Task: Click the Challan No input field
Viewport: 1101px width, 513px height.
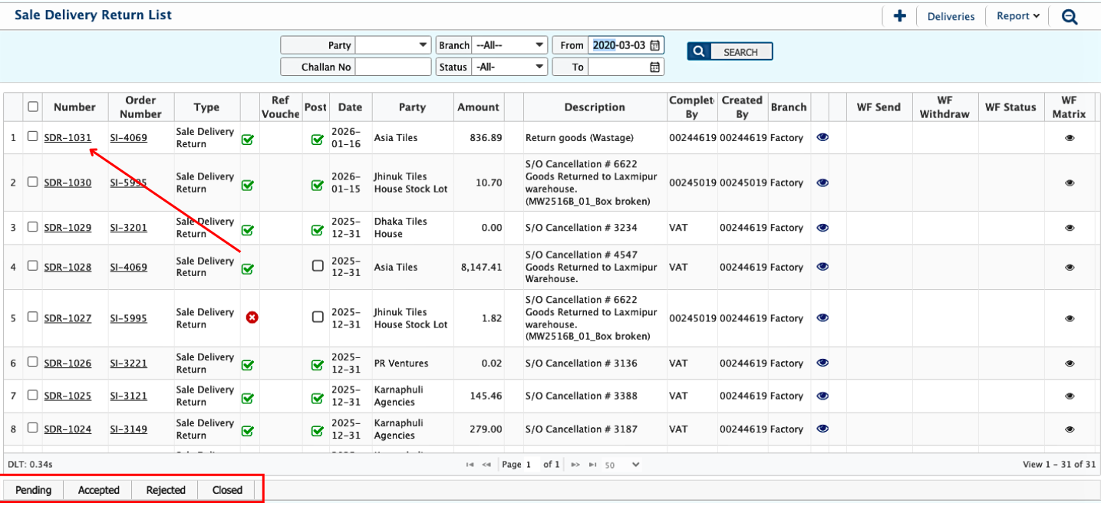Action: click(393, 67)
